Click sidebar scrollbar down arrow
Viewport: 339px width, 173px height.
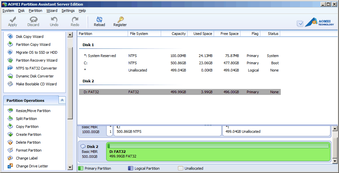coord(70,167)
